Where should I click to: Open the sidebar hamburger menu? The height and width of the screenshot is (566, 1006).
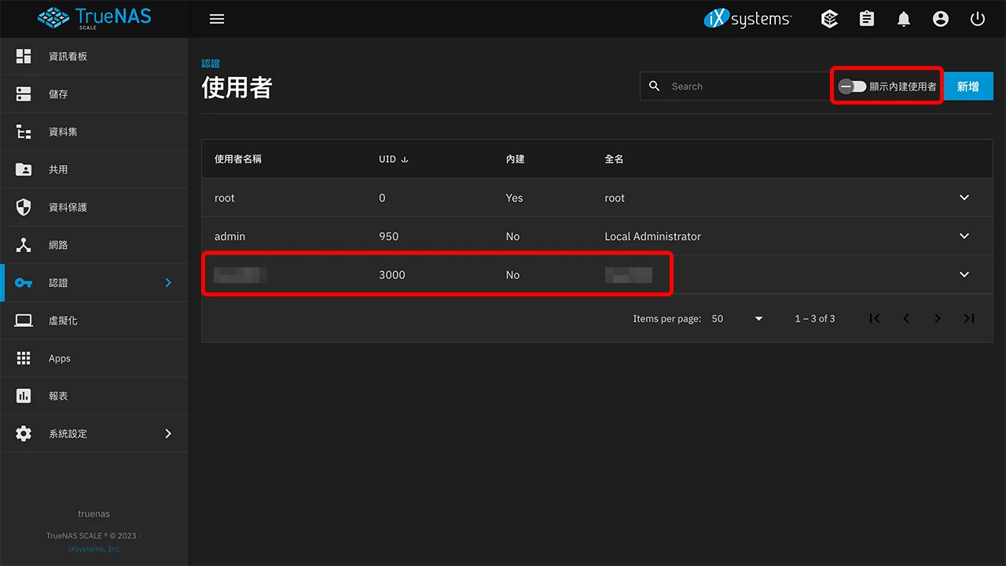coord(217,18)
